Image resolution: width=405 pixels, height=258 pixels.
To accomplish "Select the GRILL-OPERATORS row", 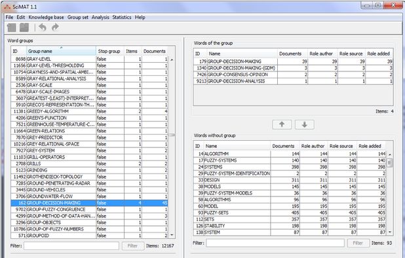I will coord(89,157).
